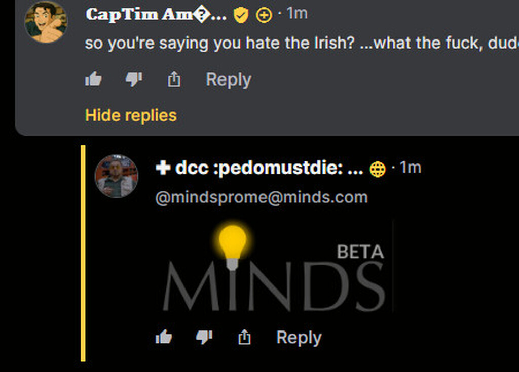Reply to the dcc comment
The image size is (519, 372).
click(299, 338)
